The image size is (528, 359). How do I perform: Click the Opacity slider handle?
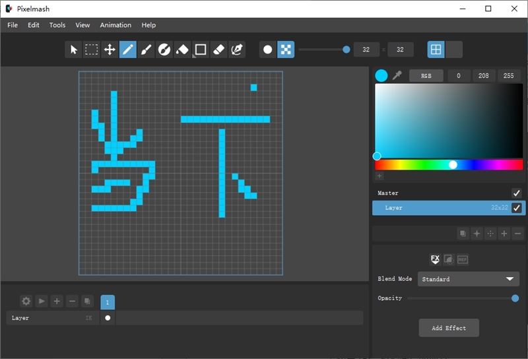tap(515, 298)
